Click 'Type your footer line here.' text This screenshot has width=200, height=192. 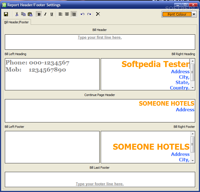point(100,184)
